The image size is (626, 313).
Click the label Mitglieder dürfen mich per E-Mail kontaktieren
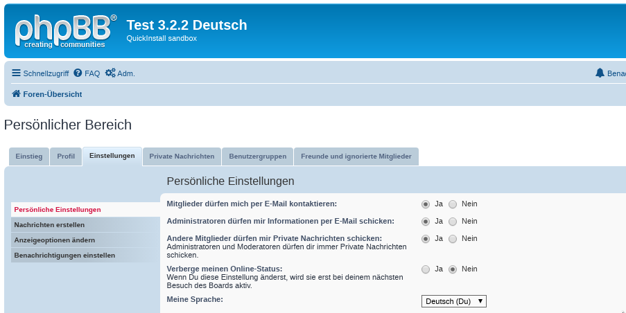tap(252, 204)
